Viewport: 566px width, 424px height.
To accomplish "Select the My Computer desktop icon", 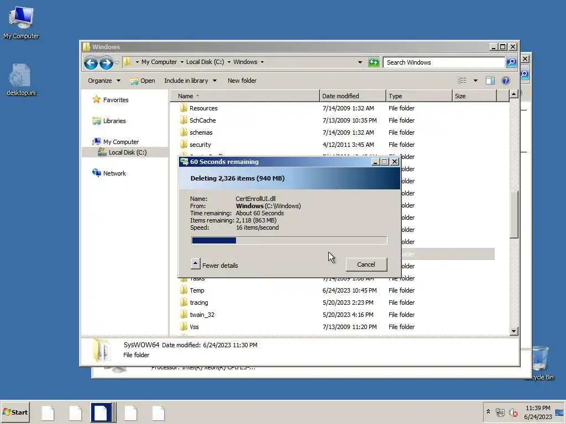I will click(21, 23).
